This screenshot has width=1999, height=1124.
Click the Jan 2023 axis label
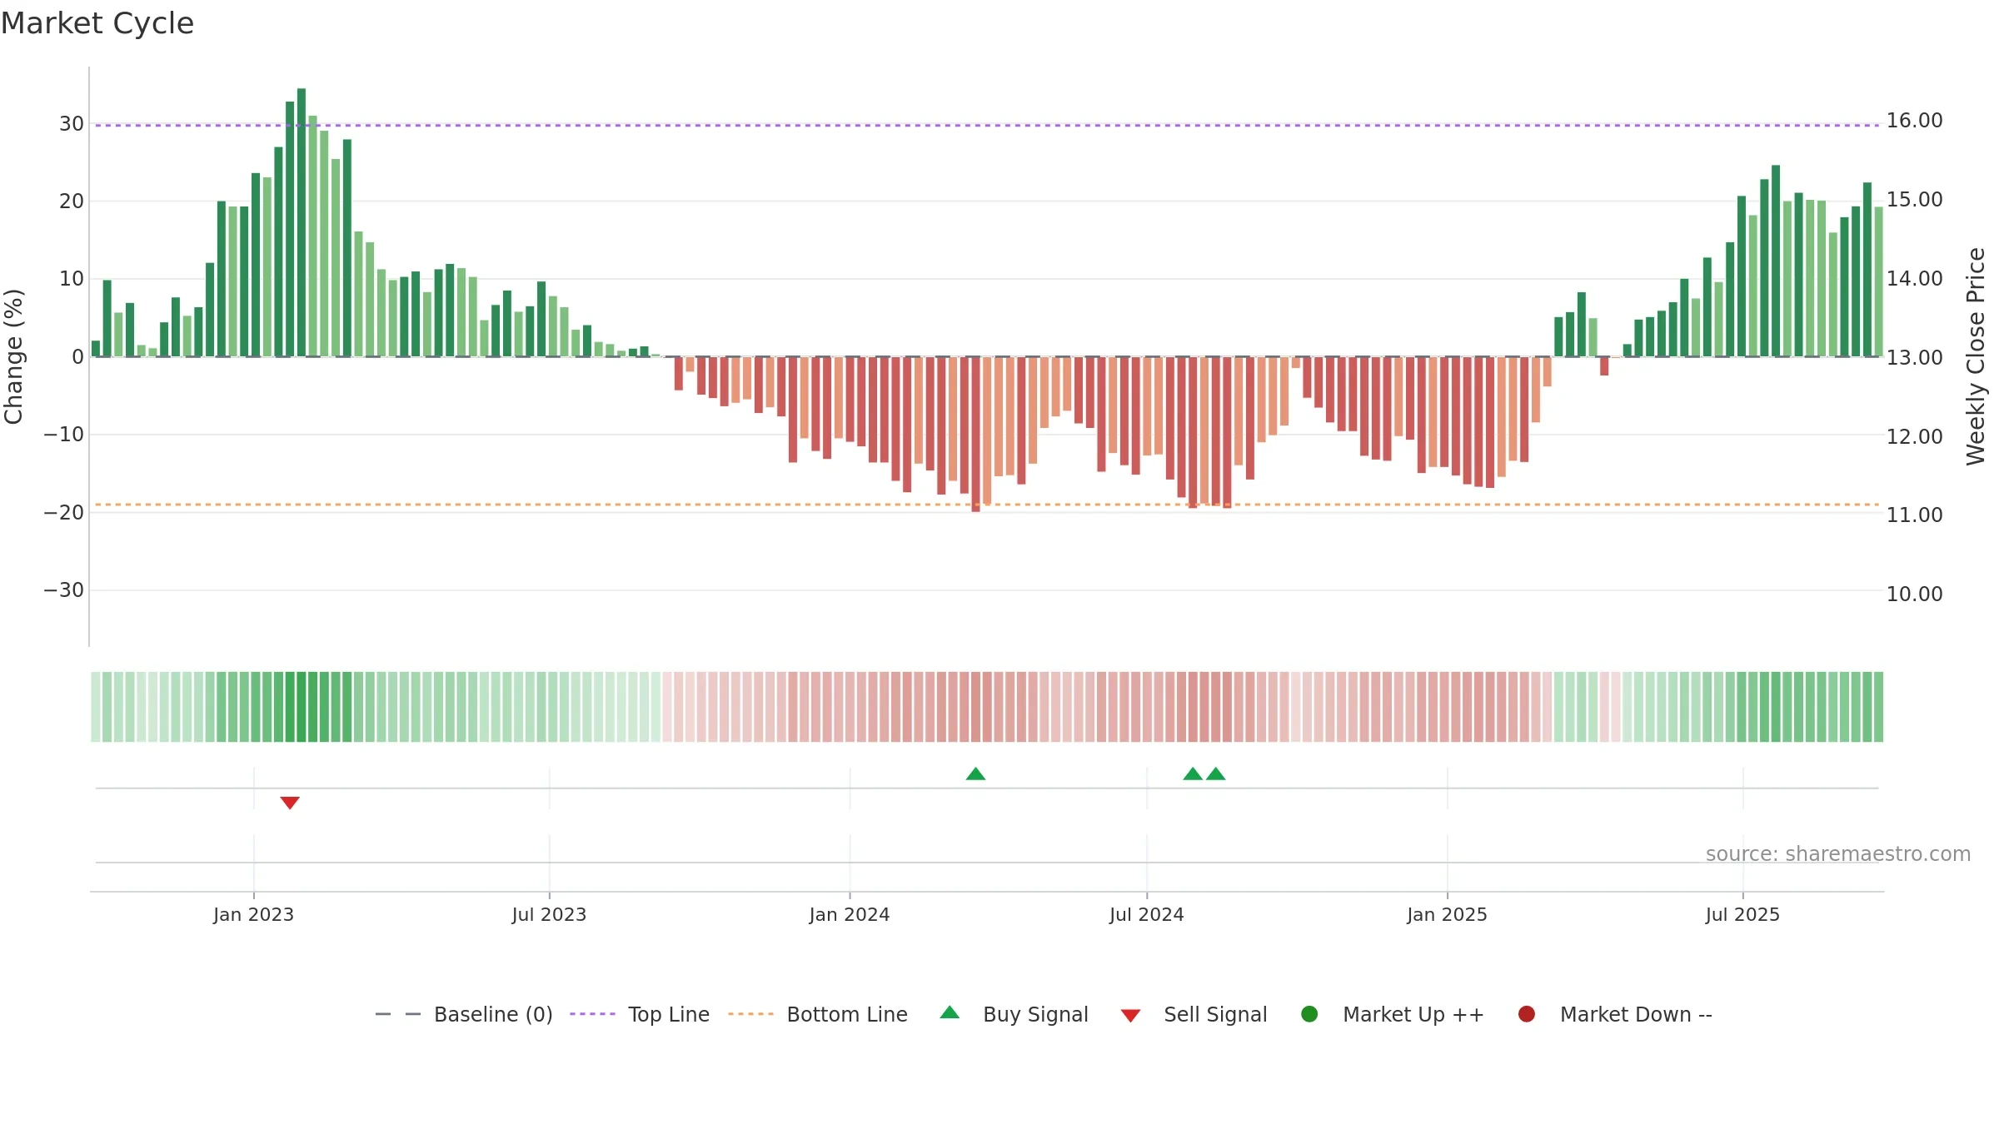coord(253,914)
